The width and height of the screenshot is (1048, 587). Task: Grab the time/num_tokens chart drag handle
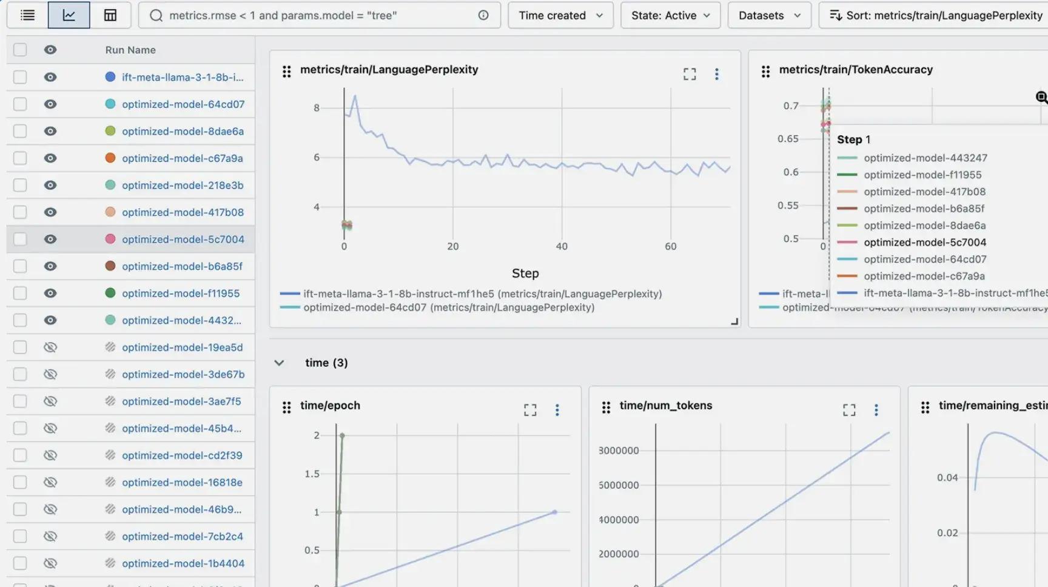click(606, 408)
